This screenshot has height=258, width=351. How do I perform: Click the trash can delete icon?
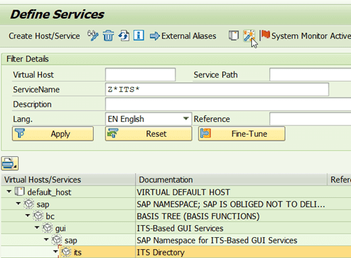point(108,36)
